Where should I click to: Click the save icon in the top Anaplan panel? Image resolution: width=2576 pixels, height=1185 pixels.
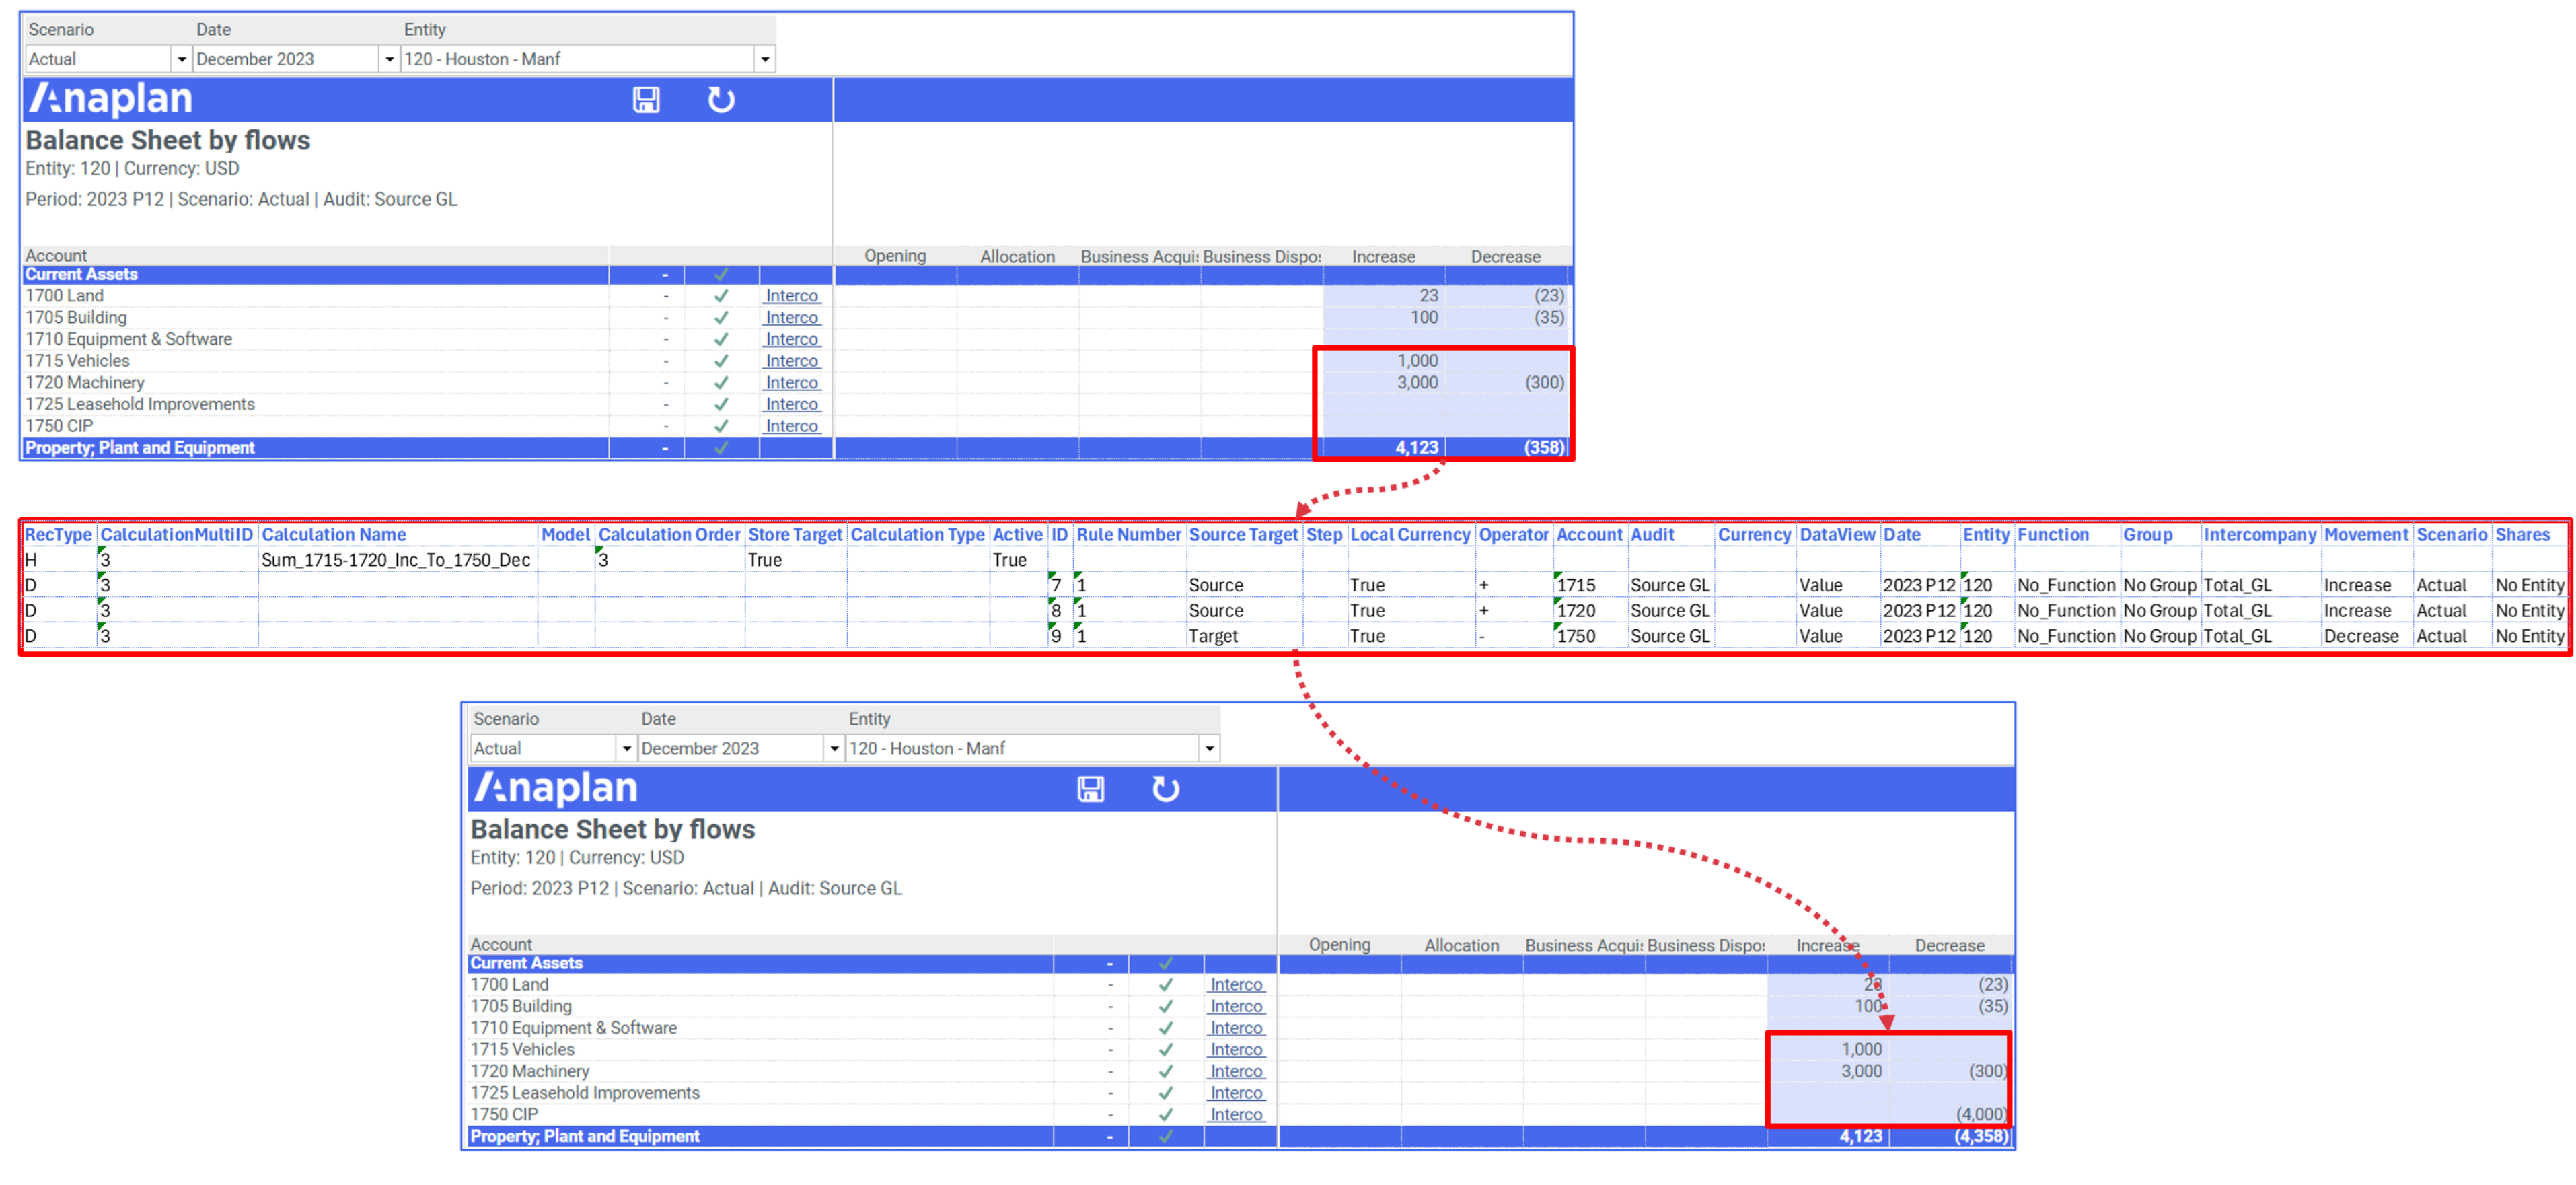pos(646,100)
